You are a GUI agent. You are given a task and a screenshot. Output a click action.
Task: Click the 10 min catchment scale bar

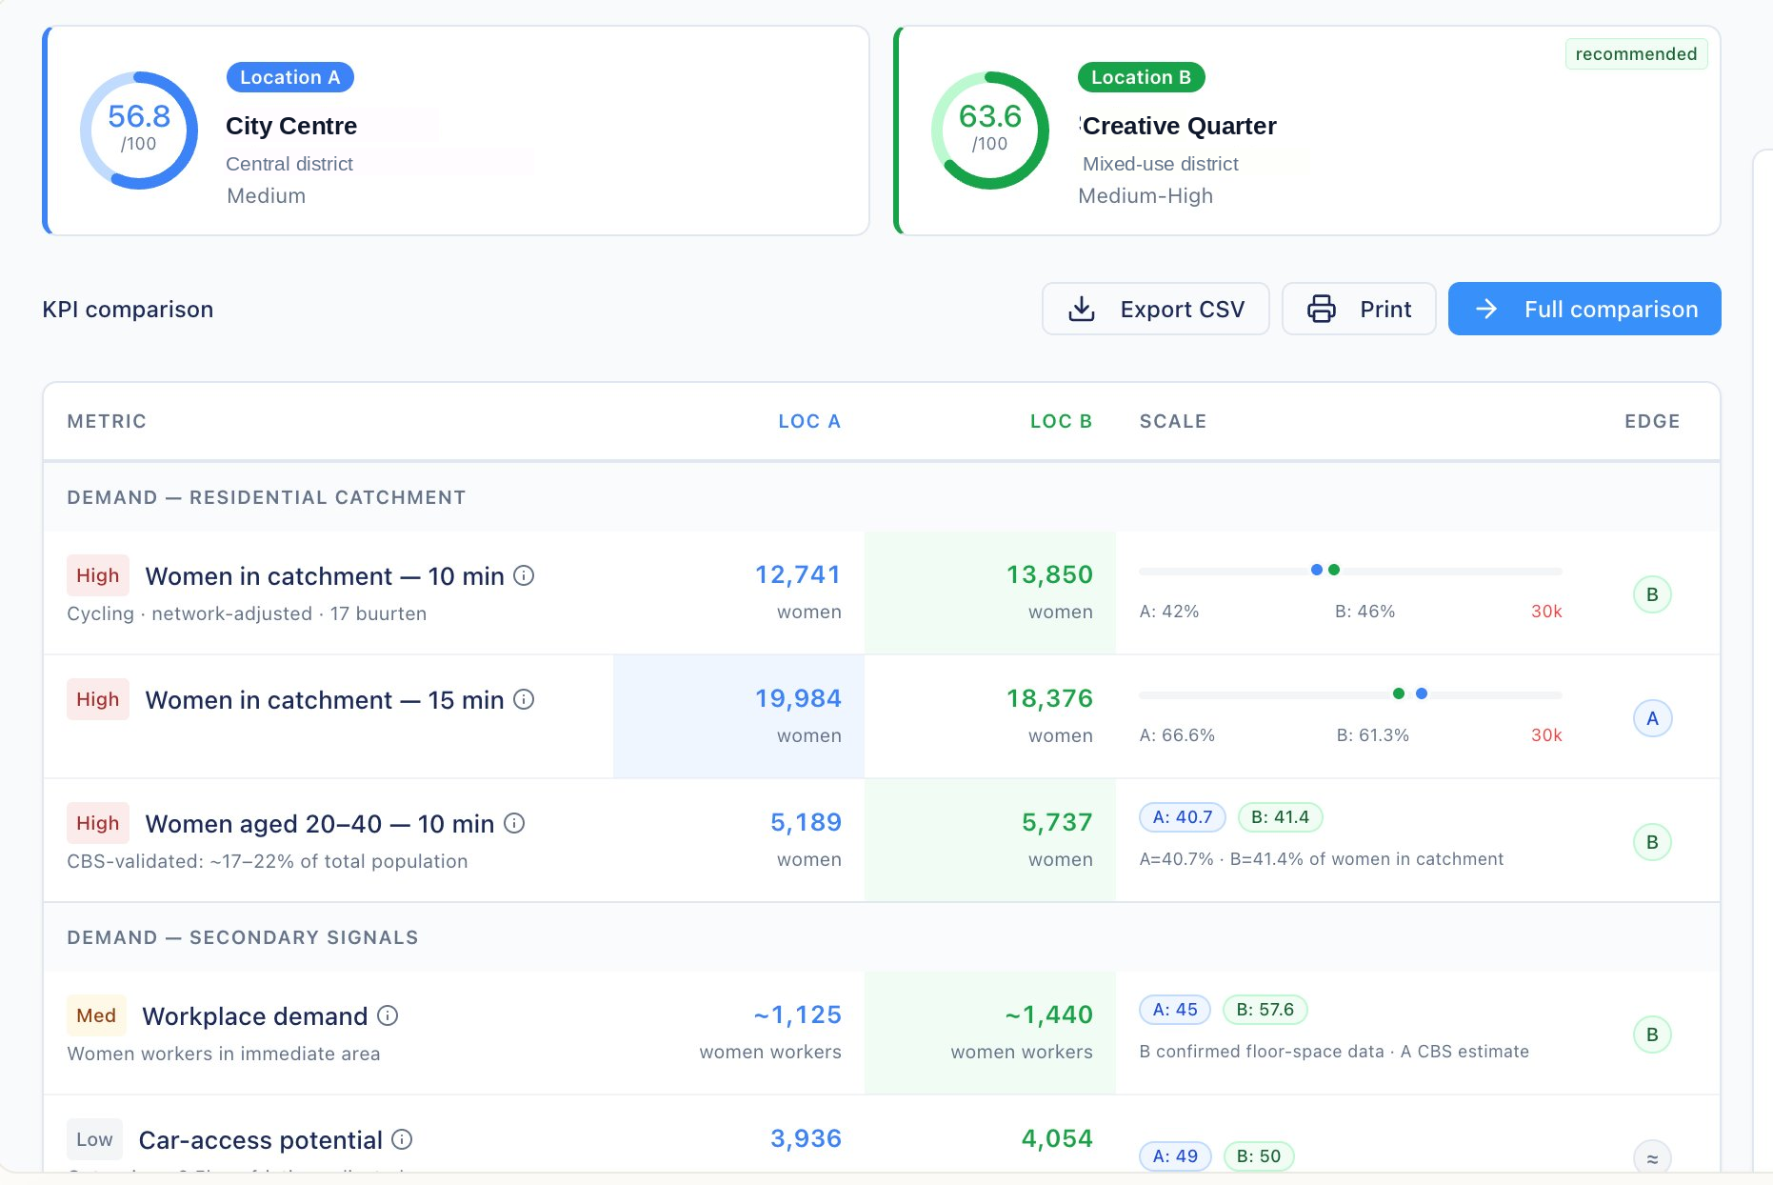click(1350, 571)
